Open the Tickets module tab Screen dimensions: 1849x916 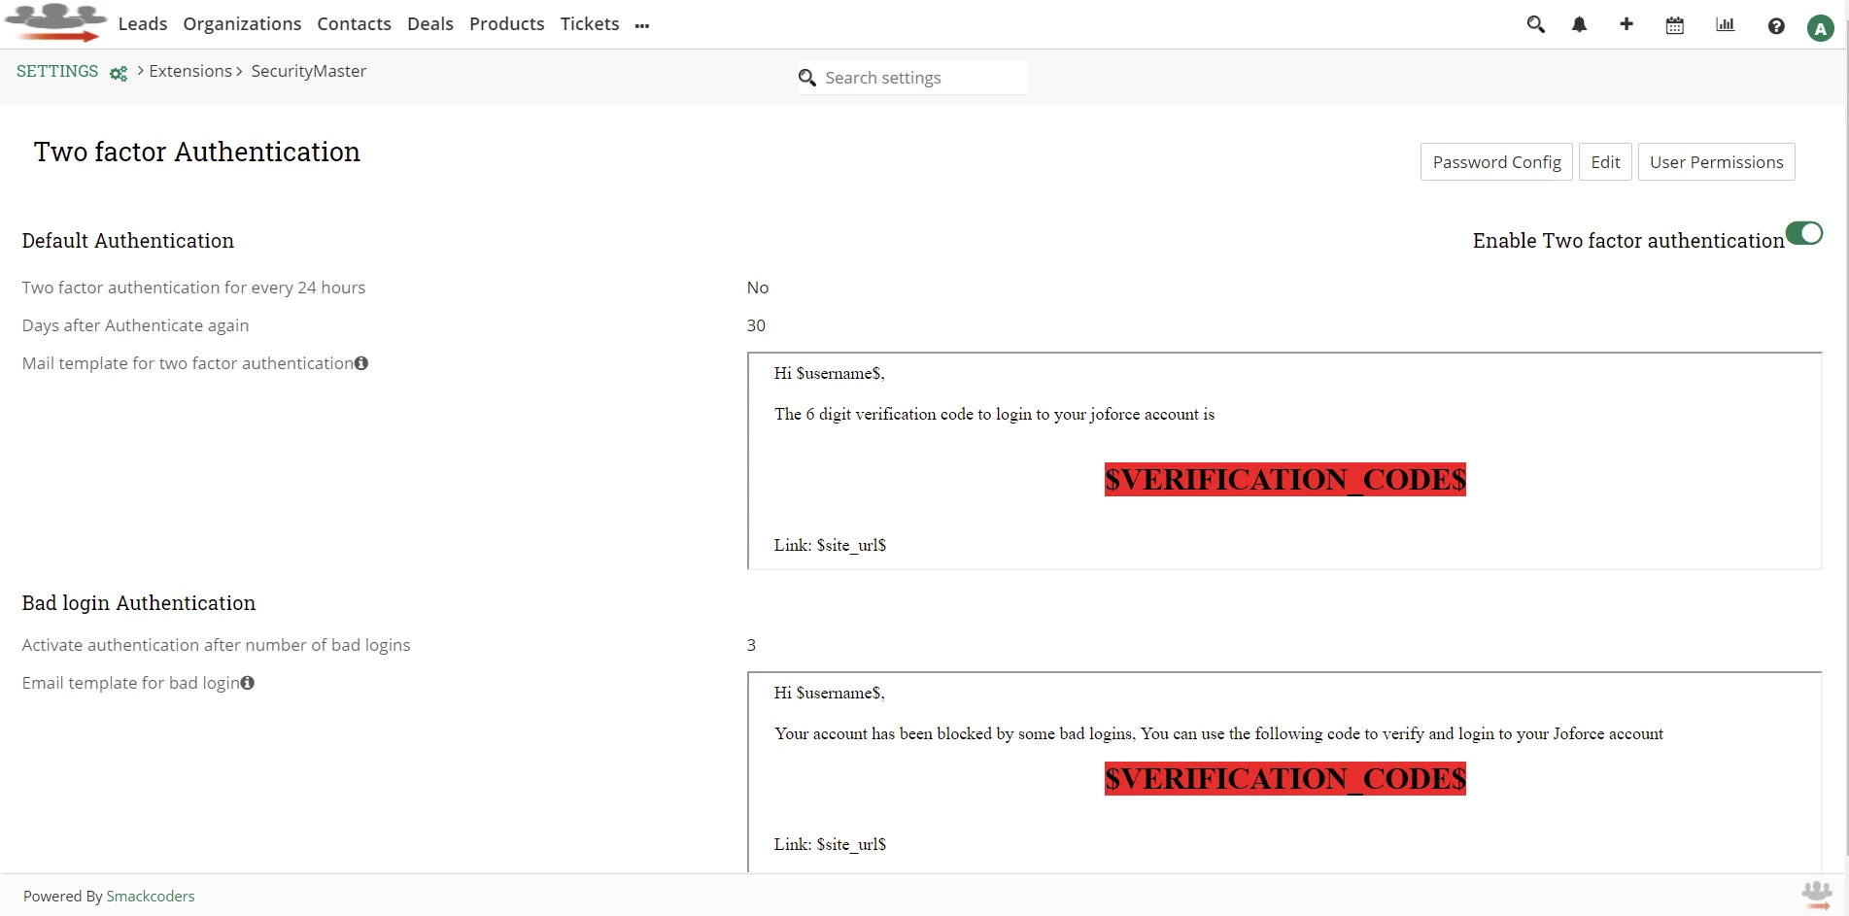(589, 23)
